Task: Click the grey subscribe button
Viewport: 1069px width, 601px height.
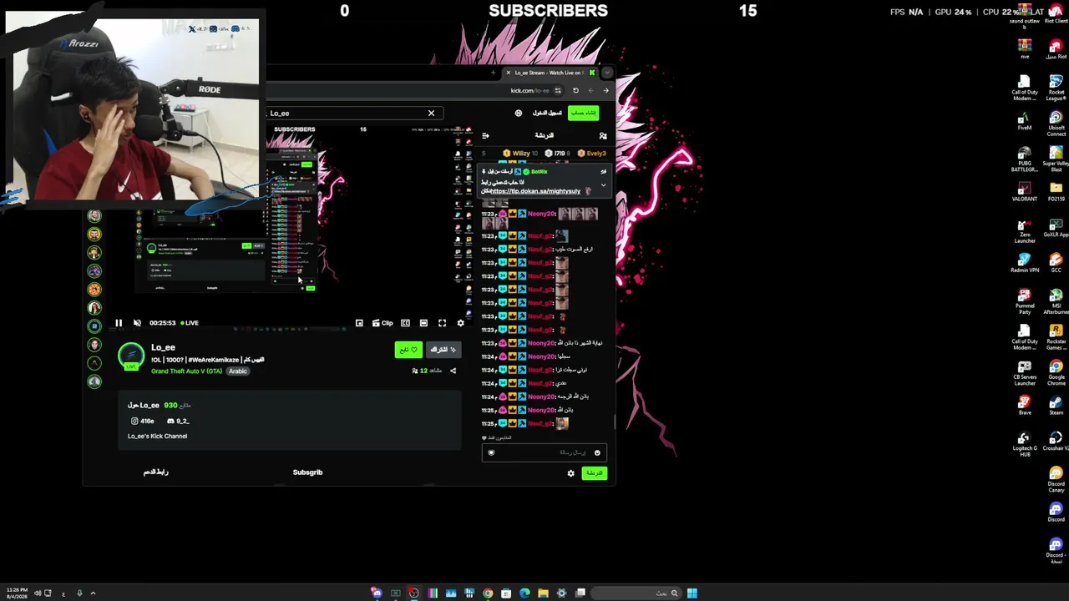Action: point(443,350)
